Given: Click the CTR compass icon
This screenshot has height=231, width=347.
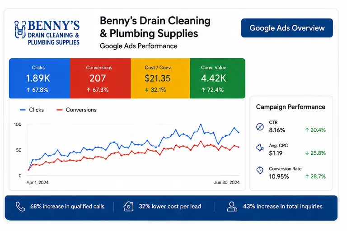Looking at the screenshot, I should click(260, 127).
